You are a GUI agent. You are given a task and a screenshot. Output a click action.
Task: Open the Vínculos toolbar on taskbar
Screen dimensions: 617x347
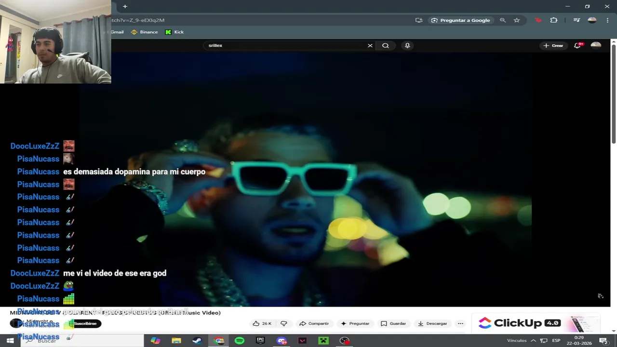pyautogui.click(x=517, y=340)
